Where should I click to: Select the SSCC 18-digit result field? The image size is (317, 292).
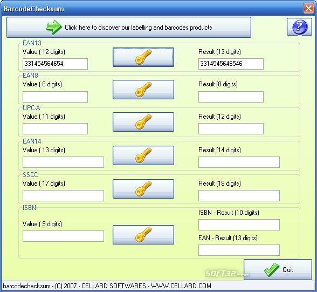pyautogui.click(x=239, y=195)
